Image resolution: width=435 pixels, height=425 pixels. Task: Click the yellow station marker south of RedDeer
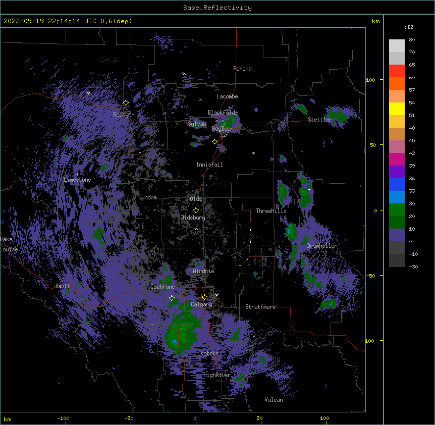[x=215, y=142]
